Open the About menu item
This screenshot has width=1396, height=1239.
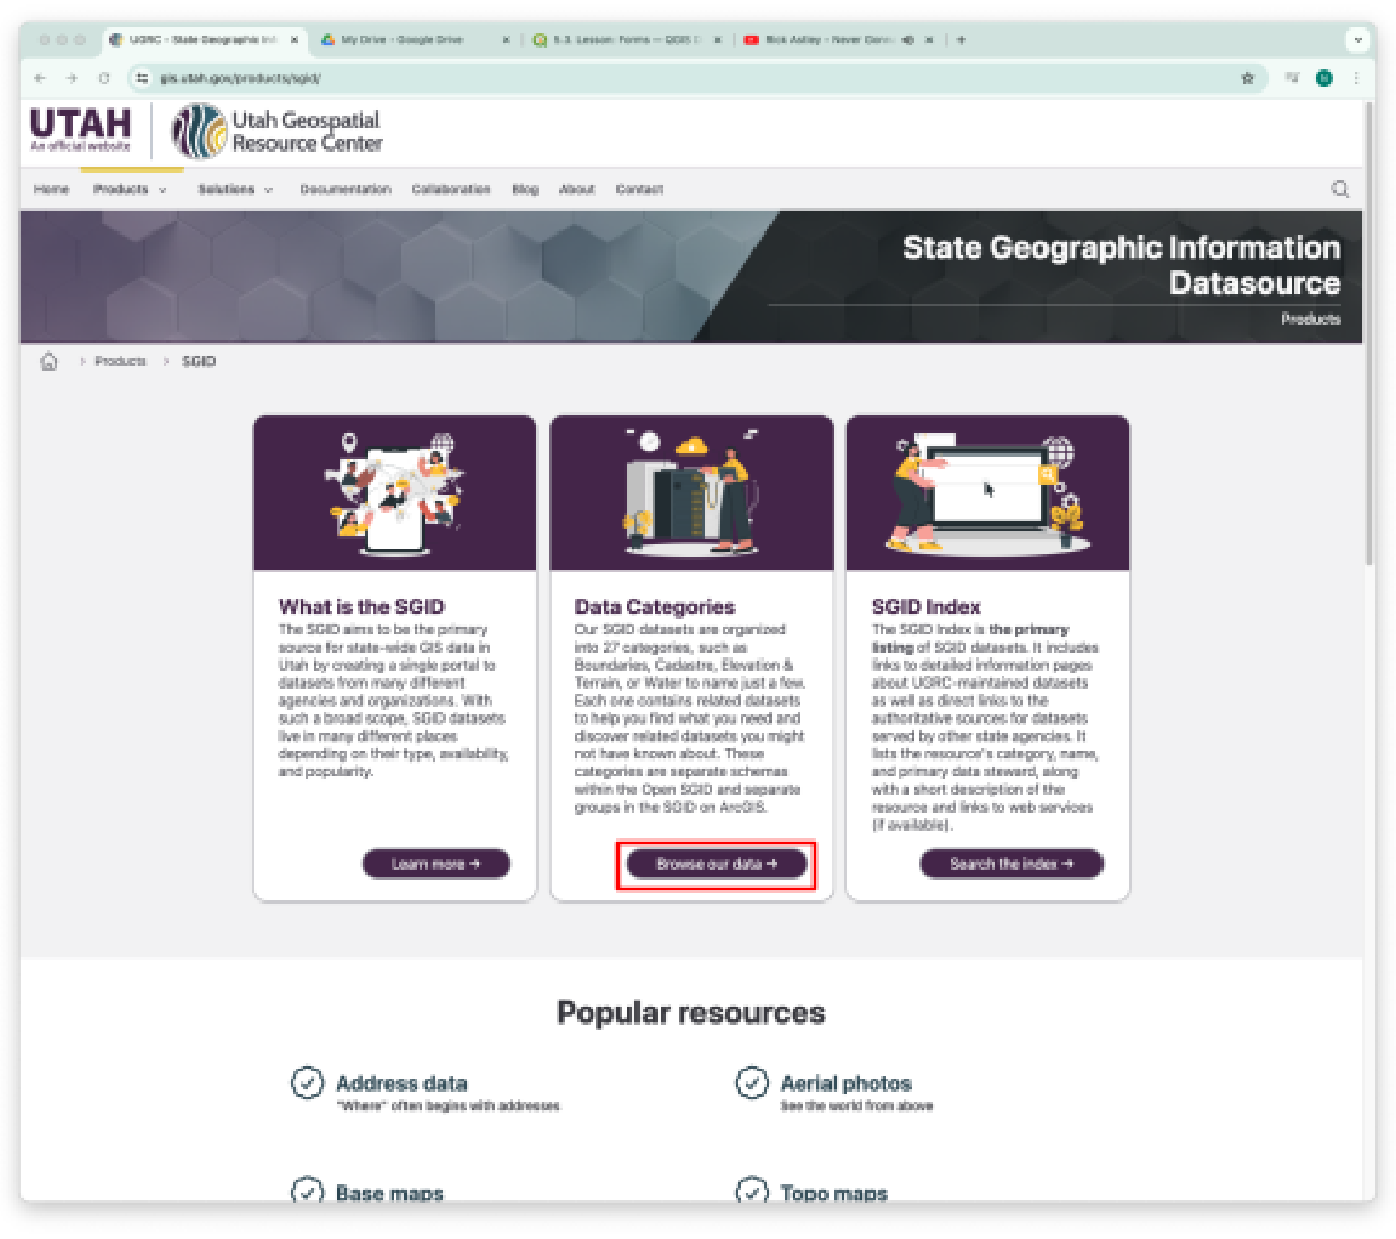(577, 189)
